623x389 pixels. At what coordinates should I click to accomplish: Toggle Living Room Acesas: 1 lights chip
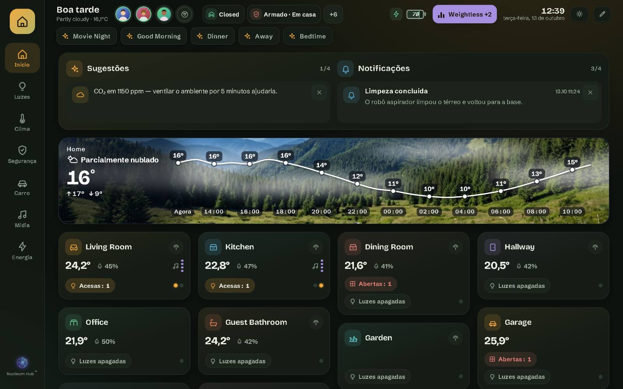(90, 286)
